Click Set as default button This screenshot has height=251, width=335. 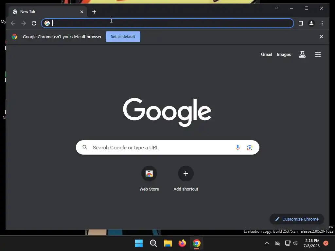pos(123,37)
